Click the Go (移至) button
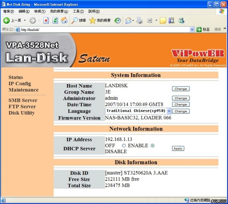The width and height of the screenshot is (228, 204). pos(203,30)
